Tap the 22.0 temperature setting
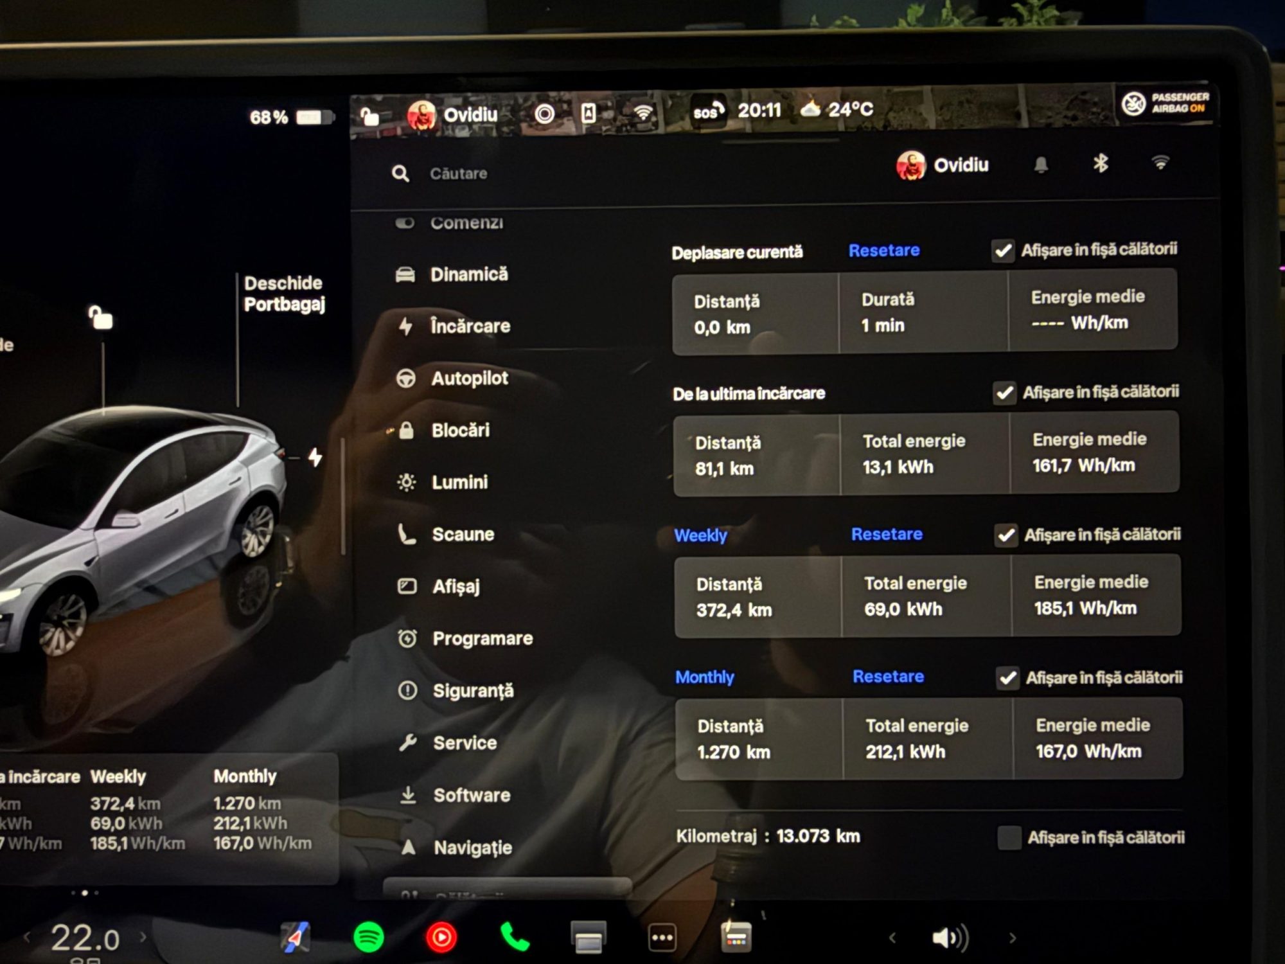Viewport: 1285px width, 964px height. coord(85,939)
